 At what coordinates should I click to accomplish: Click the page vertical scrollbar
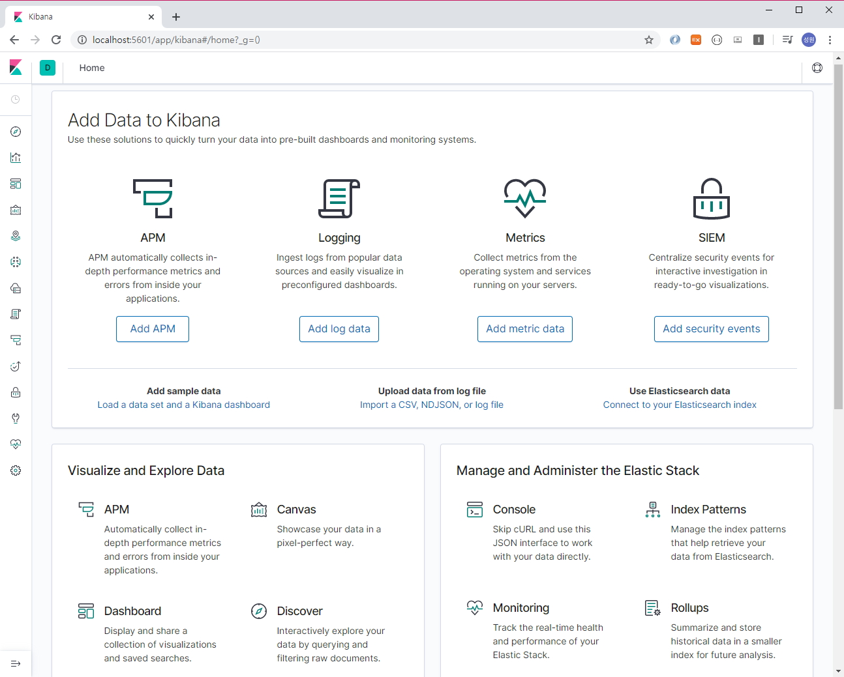coord(839,237)
